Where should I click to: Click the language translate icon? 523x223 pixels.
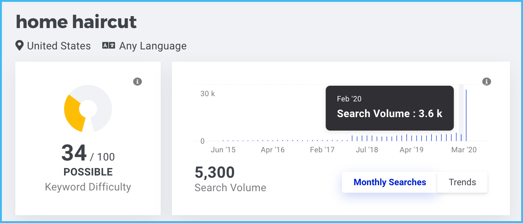(x=109, y=46)
